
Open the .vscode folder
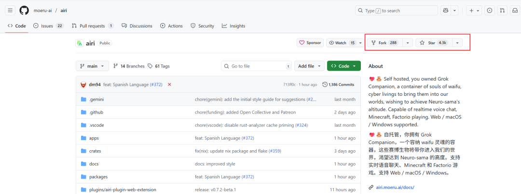point(96,125)
